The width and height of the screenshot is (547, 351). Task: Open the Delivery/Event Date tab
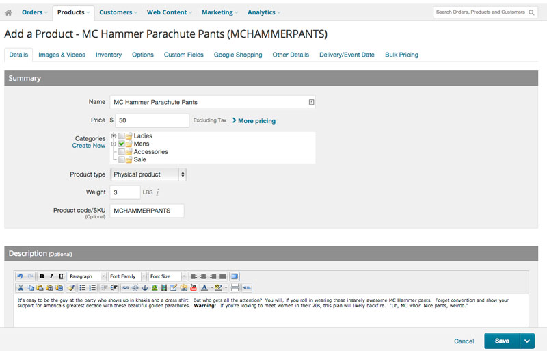pos(347,55)
